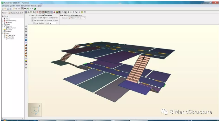Collapse the Imported Geometry tree node
Image resolution: width=221 pixels, height=122 pixels.
pos(3,21)
